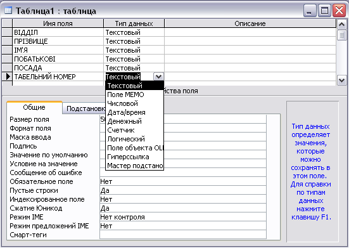
Task: Click the ПРІЗВИЩЕ field name cell
Action: tap(58, 41)
